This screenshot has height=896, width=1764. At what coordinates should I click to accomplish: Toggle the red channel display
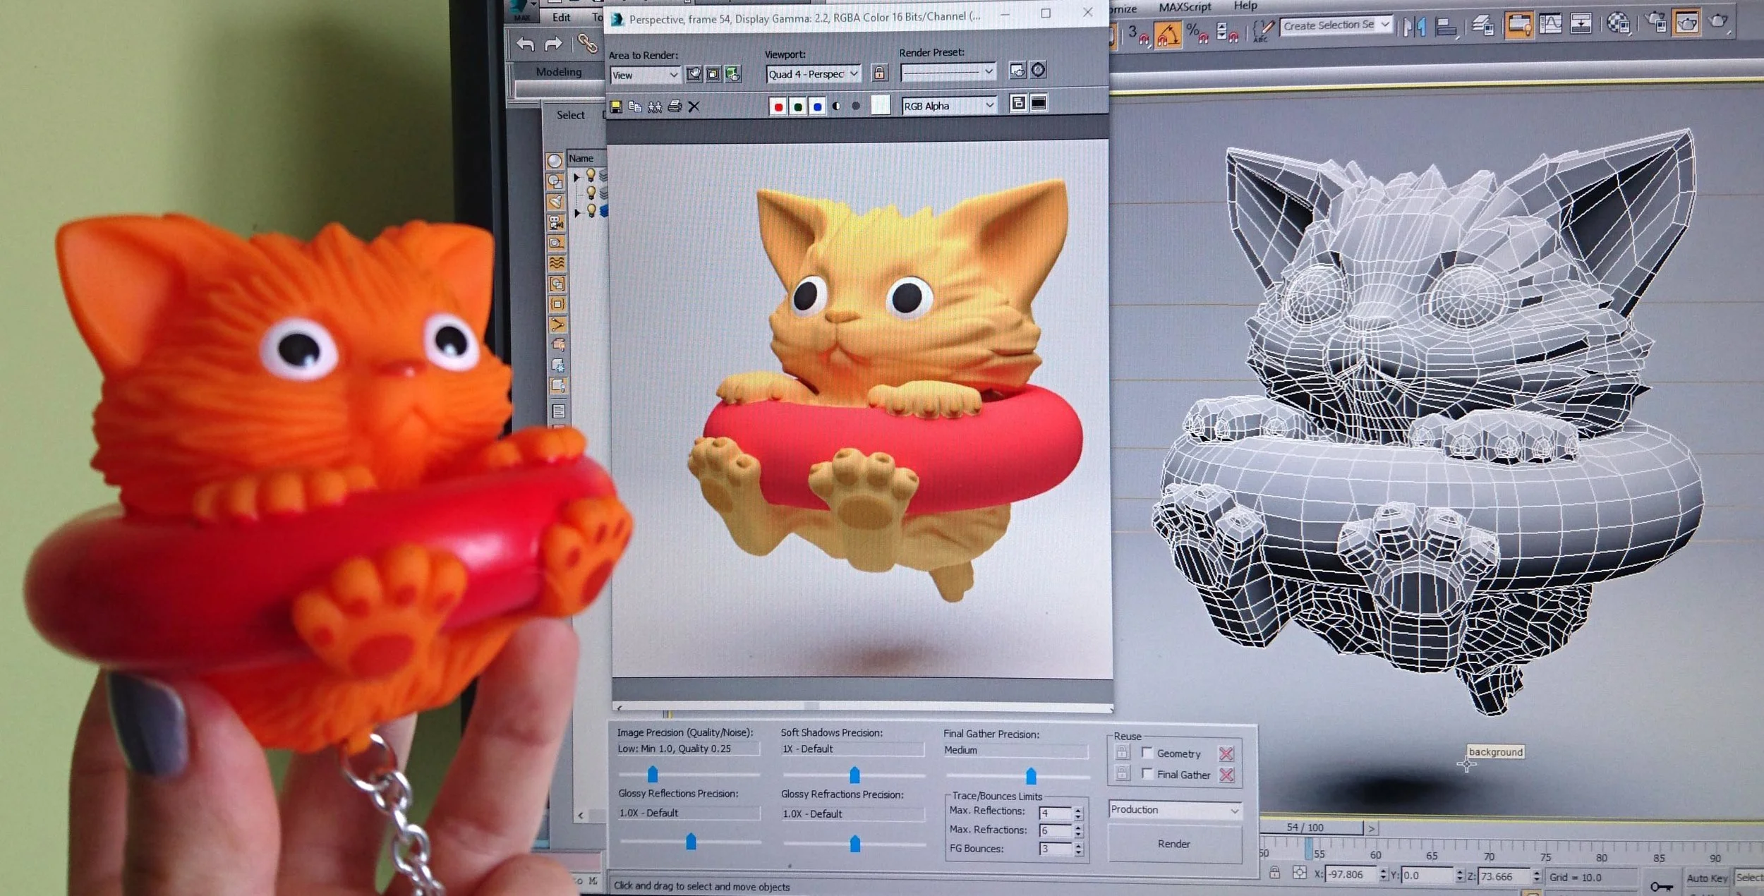coord(778,107)
